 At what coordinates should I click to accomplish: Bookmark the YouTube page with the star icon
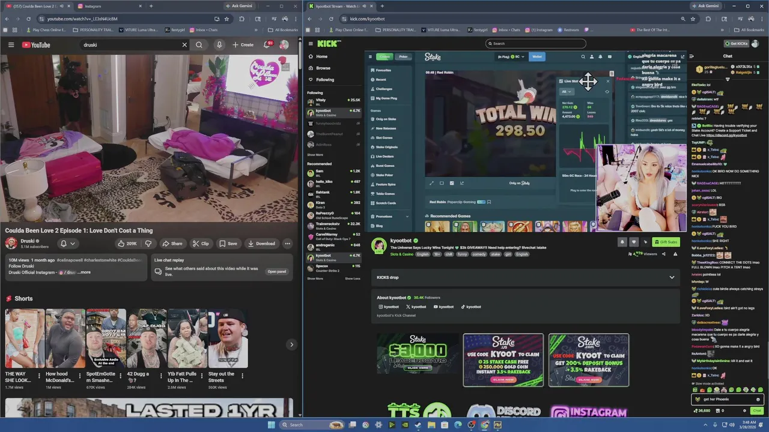pos(226,19)
